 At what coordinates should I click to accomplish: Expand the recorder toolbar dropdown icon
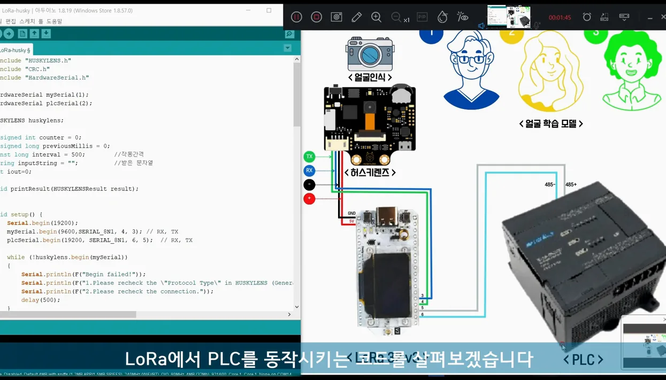624,17
